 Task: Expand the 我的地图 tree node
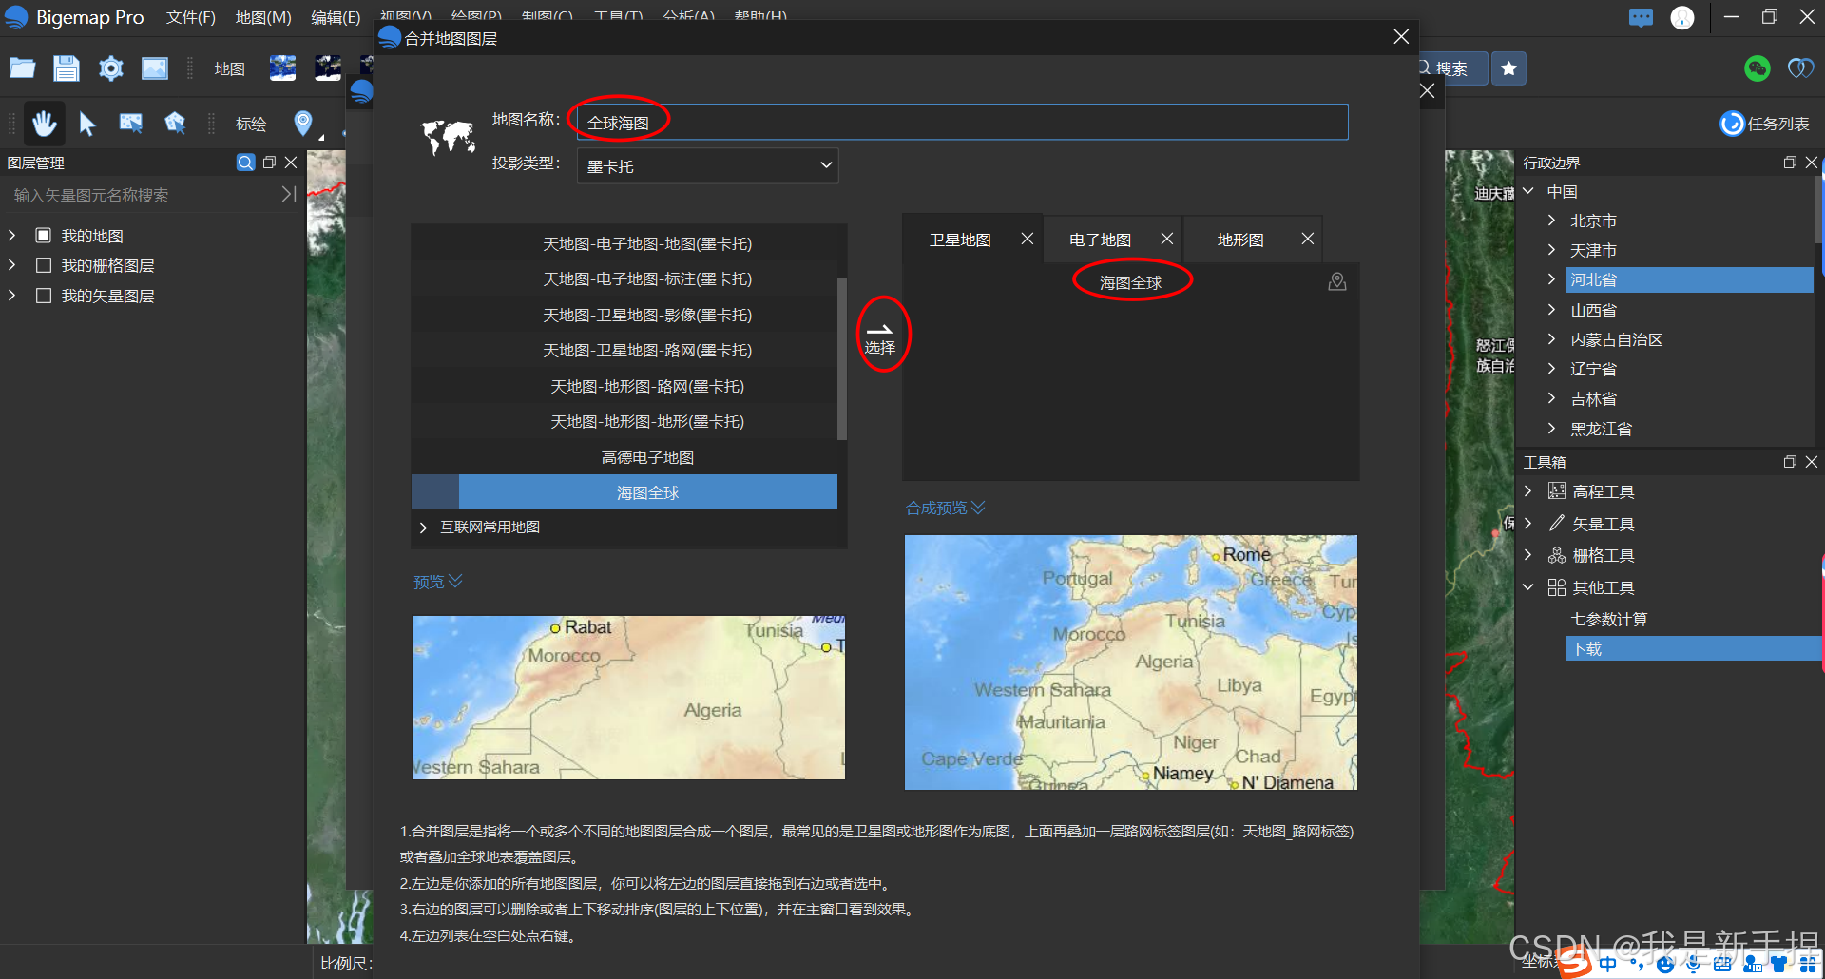pyautogui.click(x=12, y=235)
